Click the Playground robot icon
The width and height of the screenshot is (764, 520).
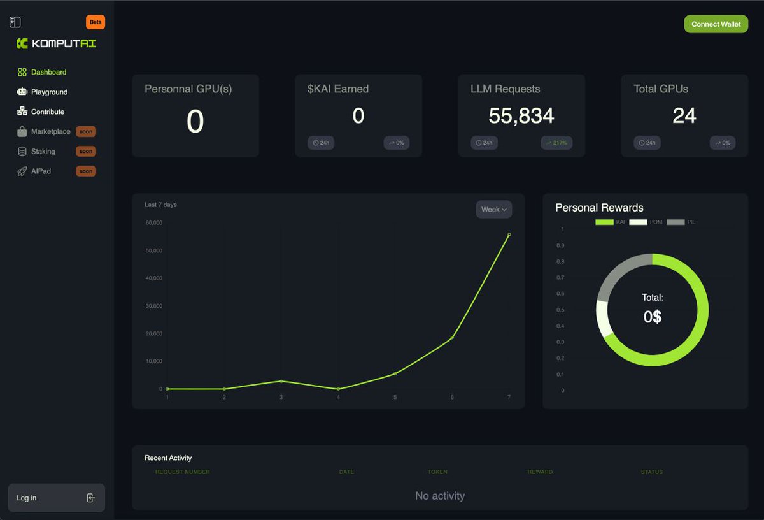point(22,92)
